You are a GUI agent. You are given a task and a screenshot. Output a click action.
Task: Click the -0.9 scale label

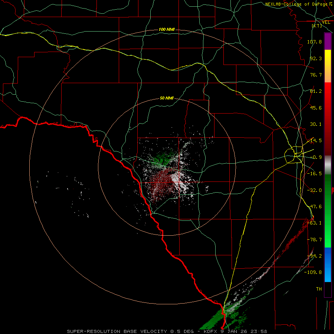[316, 157]
